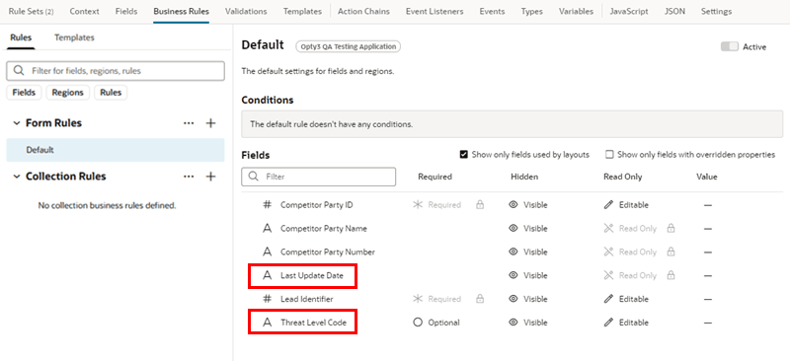Switch to the Validations tab
Image resolution: width=790 pixels, height=361 pixels.
pos(246,11)
